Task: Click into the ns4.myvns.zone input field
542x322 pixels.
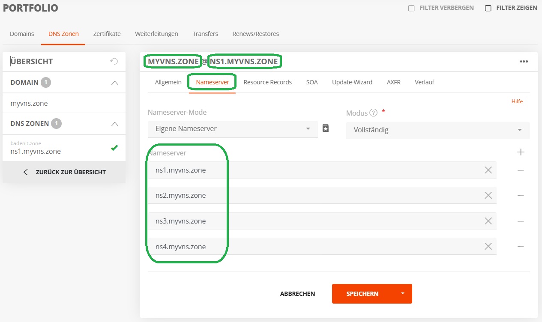Action: click(x=322, y=247)
